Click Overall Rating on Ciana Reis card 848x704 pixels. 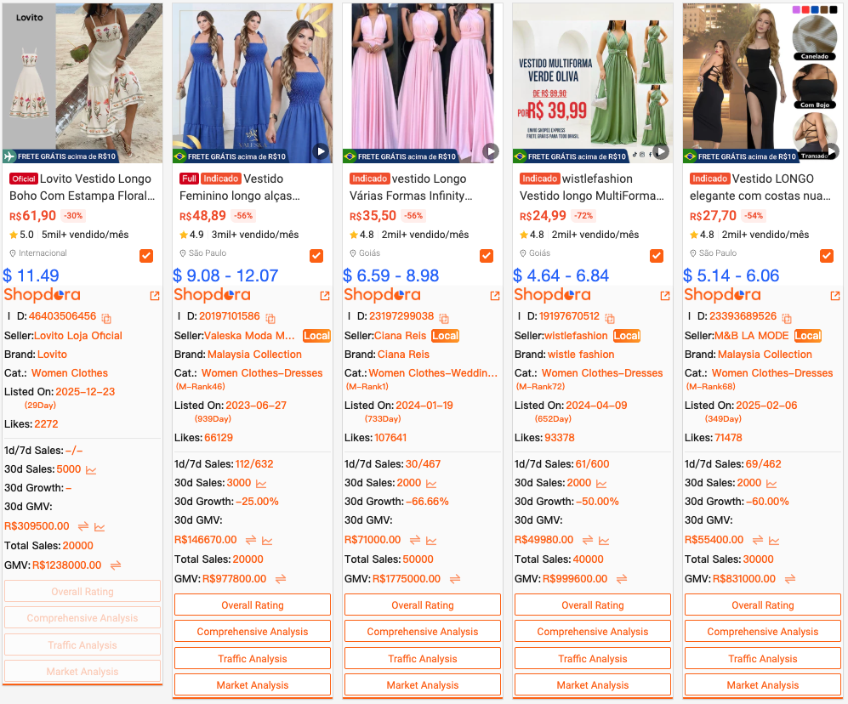point(423,605)
